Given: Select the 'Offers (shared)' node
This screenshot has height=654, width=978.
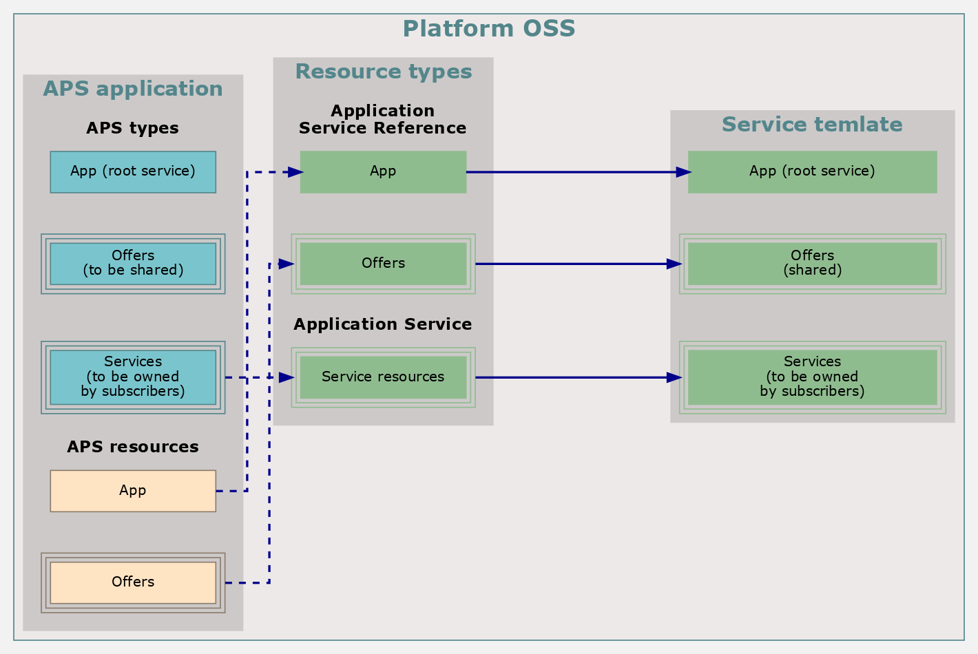Looking at the screenshot, I should click(x=813, y=264).
